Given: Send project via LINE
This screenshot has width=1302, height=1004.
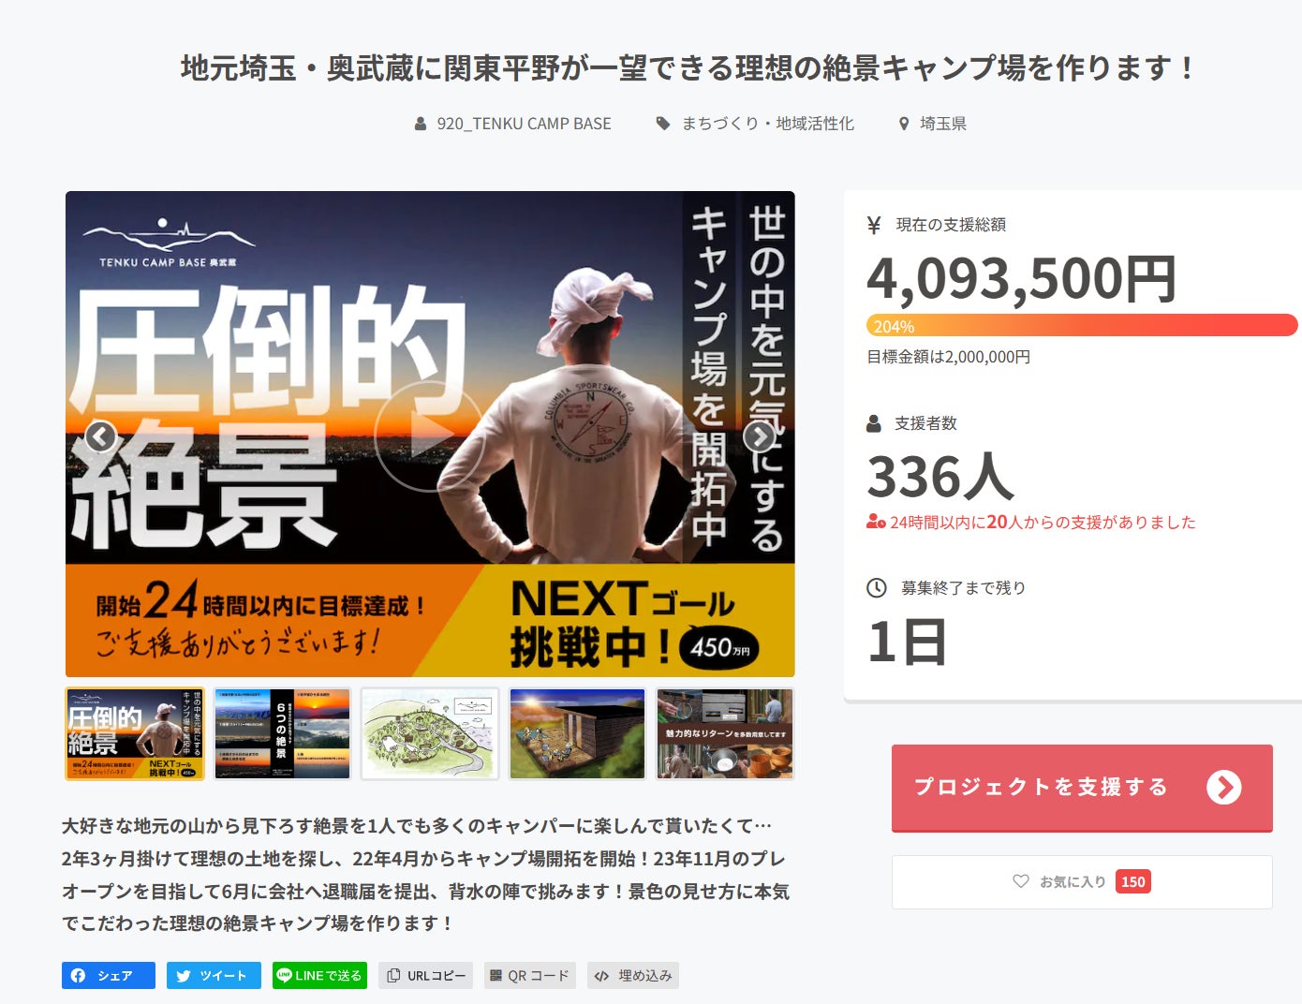Looking at the screenshot, I should (x=319, y=975).
